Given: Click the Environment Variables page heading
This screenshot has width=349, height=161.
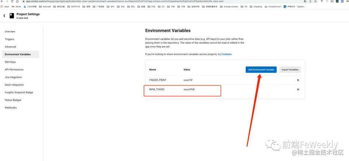Looking at the screenshot, I should tap(168, 31).
